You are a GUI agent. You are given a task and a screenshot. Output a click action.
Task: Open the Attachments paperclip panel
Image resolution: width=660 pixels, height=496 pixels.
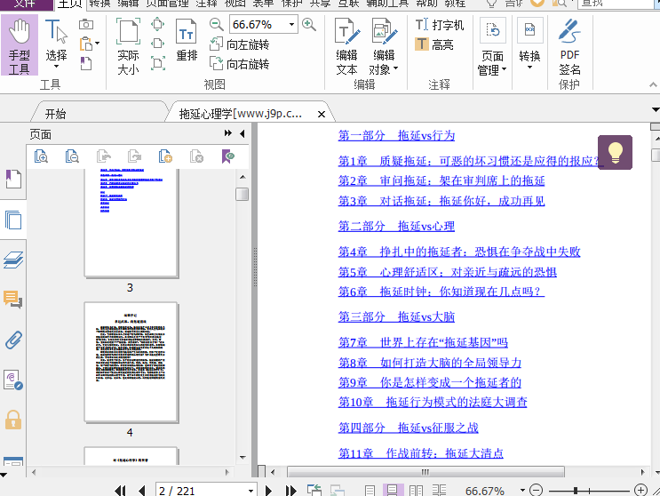point(13,340)
